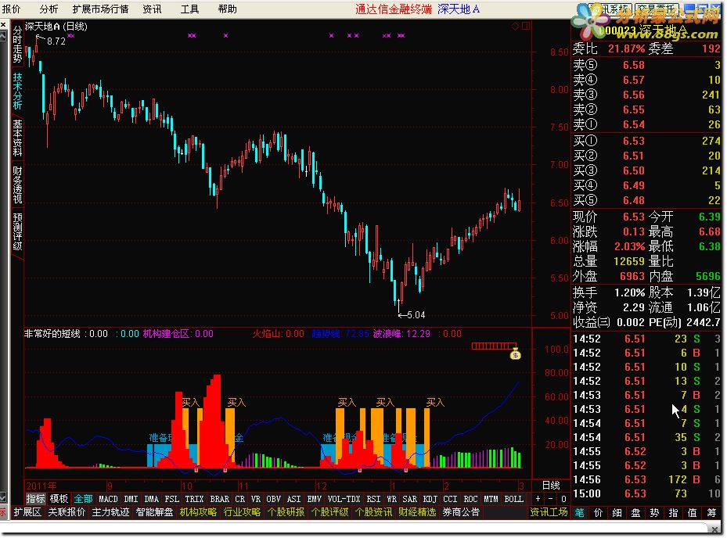Switch to 基本资料 side tab
Screen dimensions: 727x538
[x=18, y=138]
